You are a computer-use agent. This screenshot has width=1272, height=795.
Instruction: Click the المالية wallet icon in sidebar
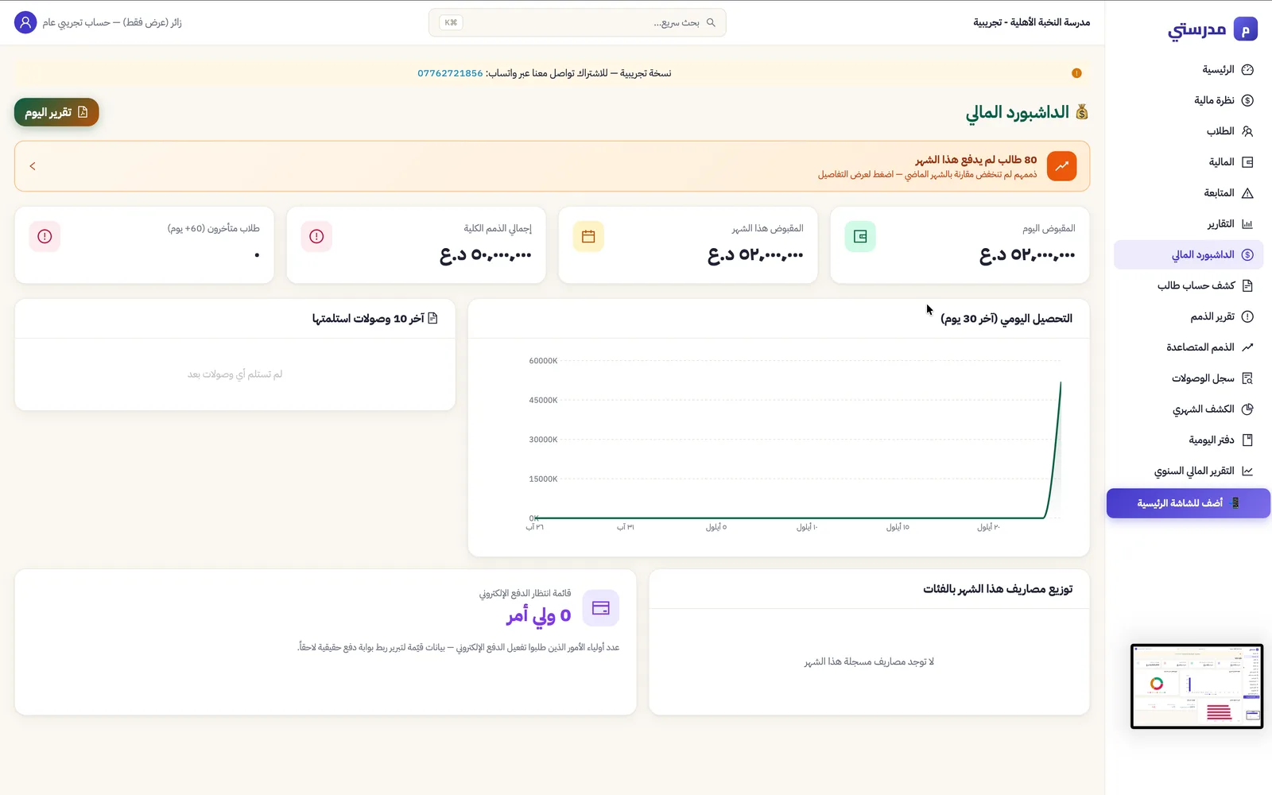click(x=1247, y=162)
